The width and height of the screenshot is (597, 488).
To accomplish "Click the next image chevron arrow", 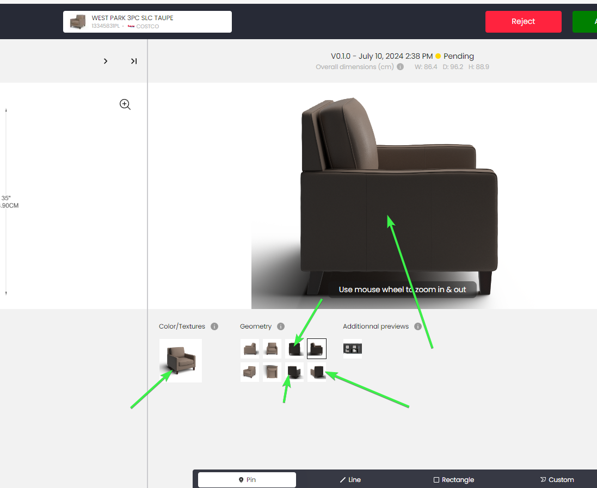I will [106, 61].
